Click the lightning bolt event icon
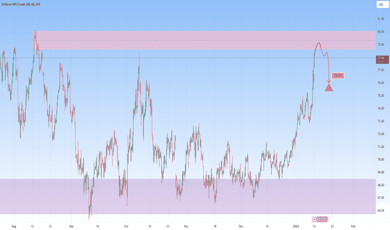390x230 pixels. click(x=314, y=219)
